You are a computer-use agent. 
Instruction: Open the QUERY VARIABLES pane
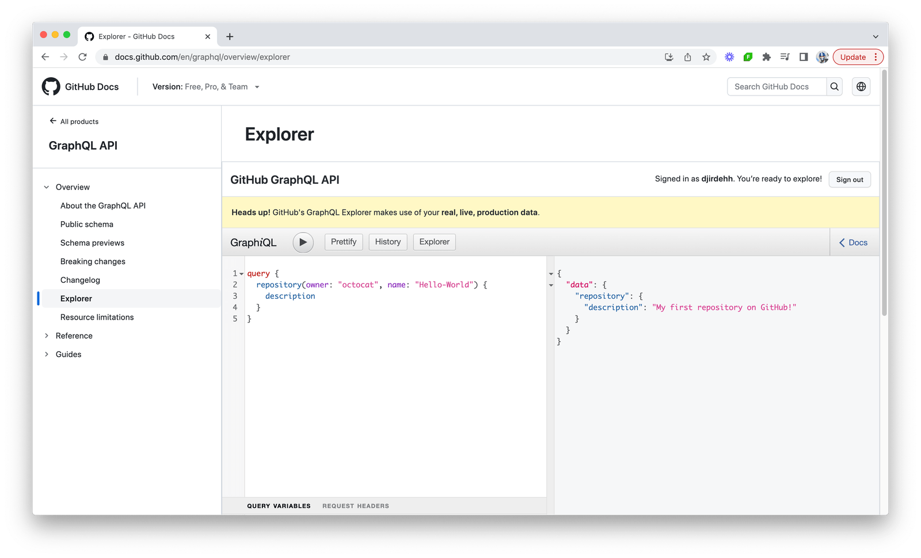tap(279, 506)
